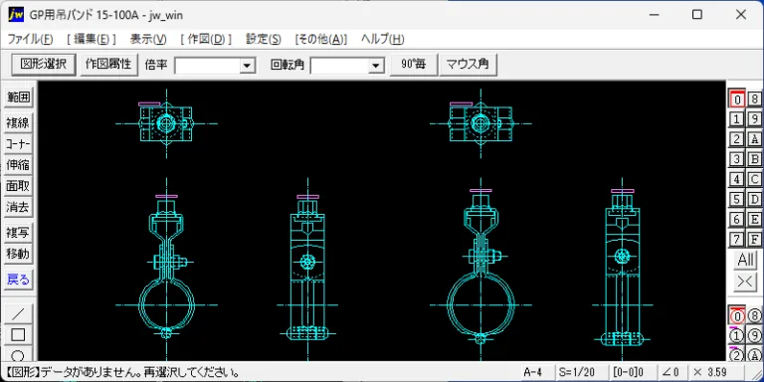Click the 作図属性 button
Viewport: 764px width, 382px height.
109,64
